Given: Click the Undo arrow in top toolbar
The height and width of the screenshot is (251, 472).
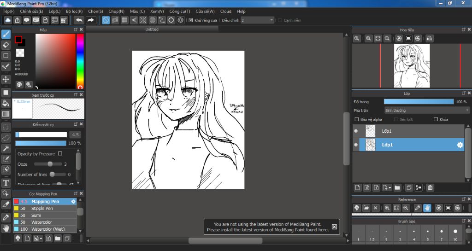Looking at the screenshot, I should [x=79, y=20].
